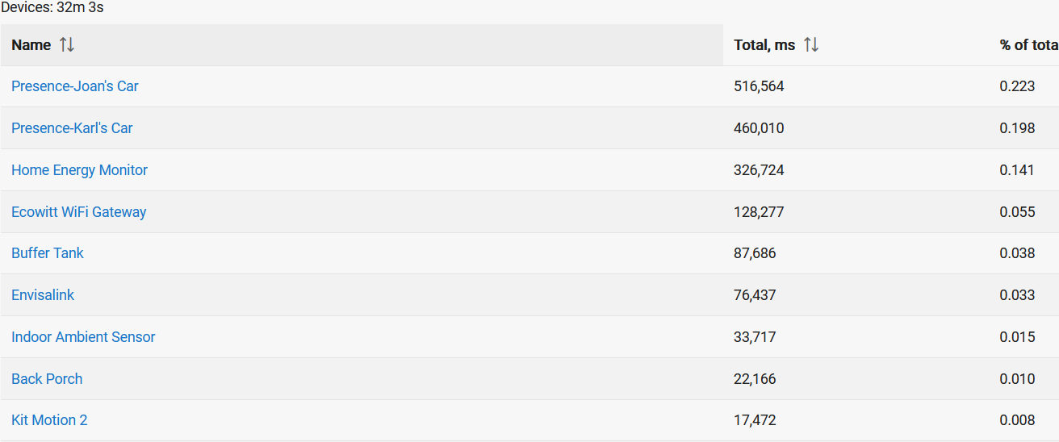
Task: Select the 0.141 percent value cell
Action: (x=1017, y=170)
